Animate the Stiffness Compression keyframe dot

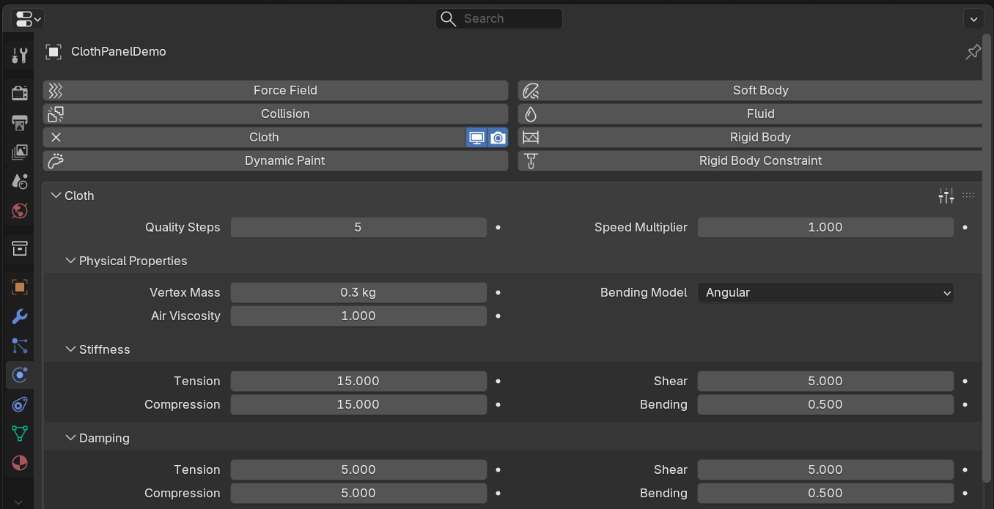[x=498, y=405]
